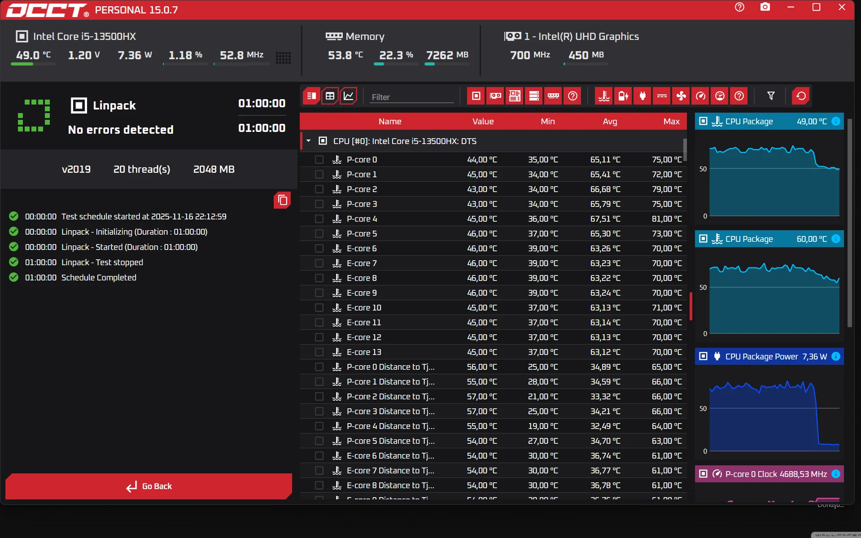Take a screenshot with the camera icon
This screenshot has height=538, width=861.
[x=765, y=8]
